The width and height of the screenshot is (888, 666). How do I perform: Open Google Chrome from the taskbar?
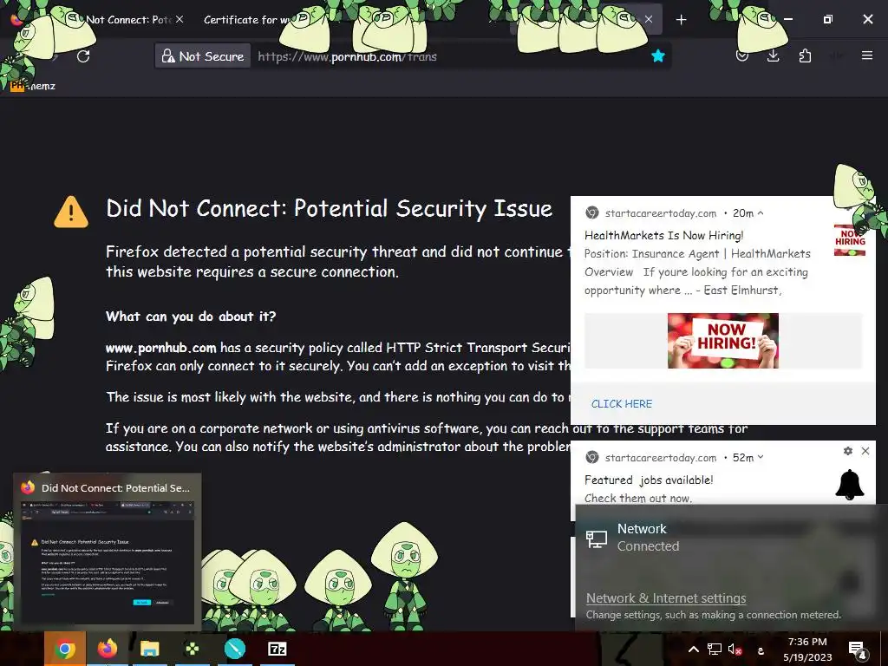tap(65, 649)
